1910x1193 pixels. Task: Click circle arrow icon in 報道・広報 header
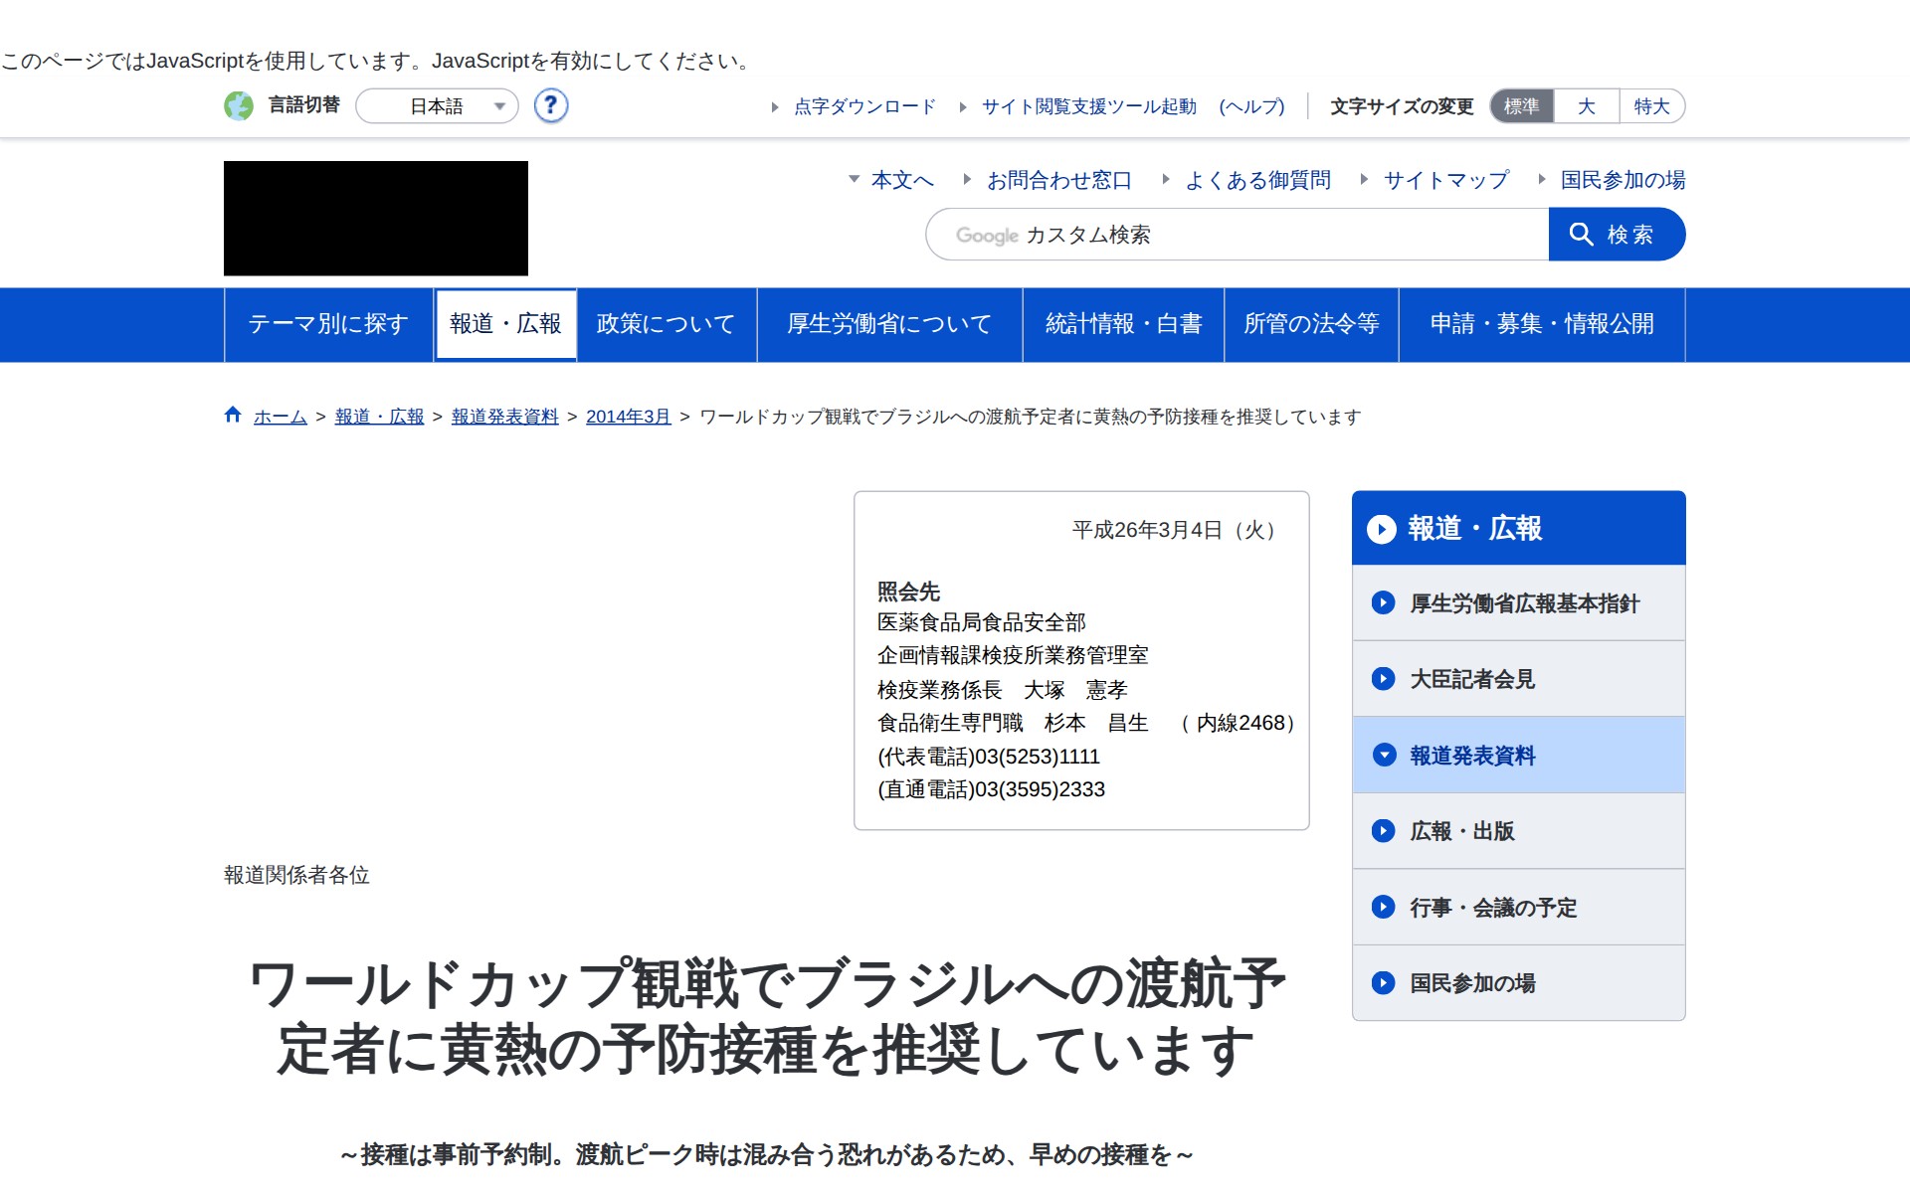coord(1381,529)
